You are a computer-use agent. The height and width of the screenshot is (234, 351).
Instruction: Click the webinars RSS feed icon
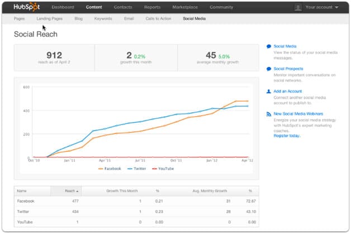(269, 114)
